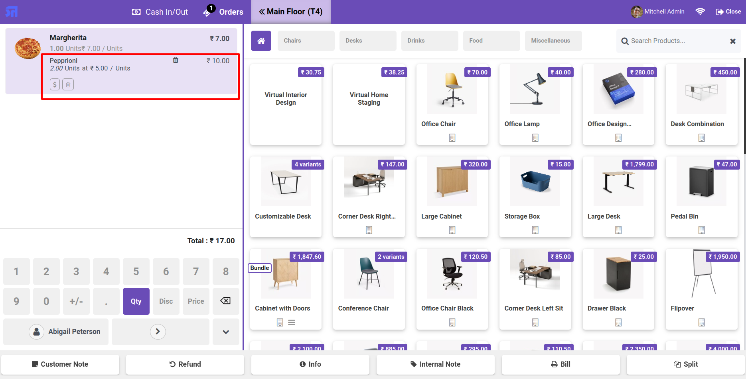Add Virtual Home Staging to order
Image resolution: width=746 pixels, height=379 pixels.
(x=369, y=104)
